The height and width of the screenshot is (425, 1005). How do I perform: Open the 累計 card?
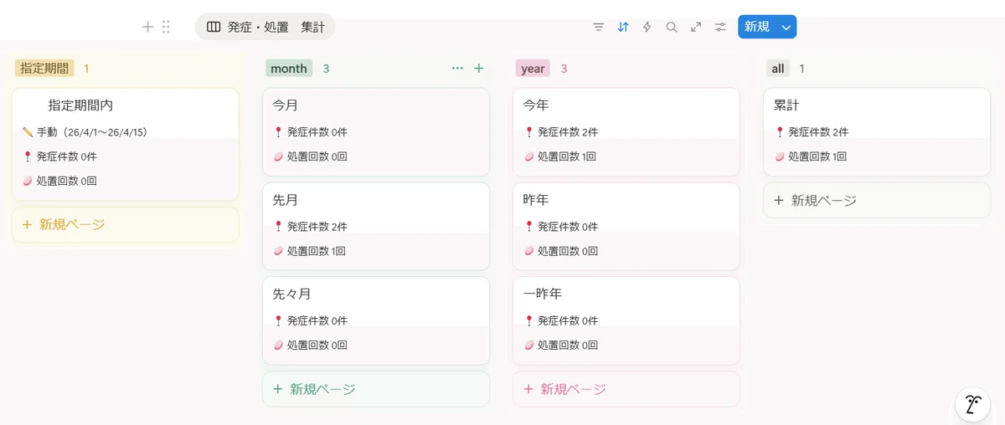coord(877,132)
